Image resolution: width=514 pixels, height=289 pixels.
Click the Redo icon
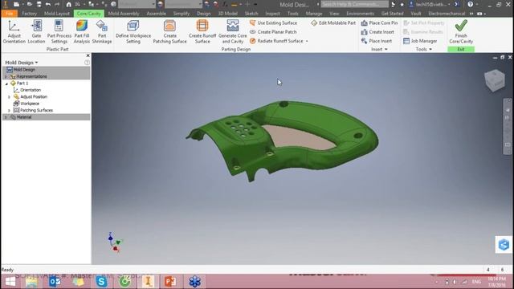coord(57,4)
